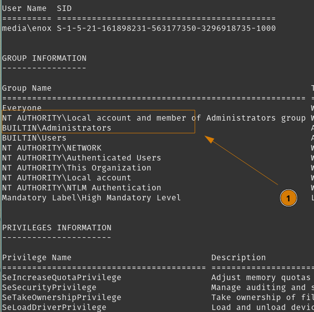Select the 'BUILTIN\Administrators' line
The image size is (314, 312).
click(x=57, y=128)
